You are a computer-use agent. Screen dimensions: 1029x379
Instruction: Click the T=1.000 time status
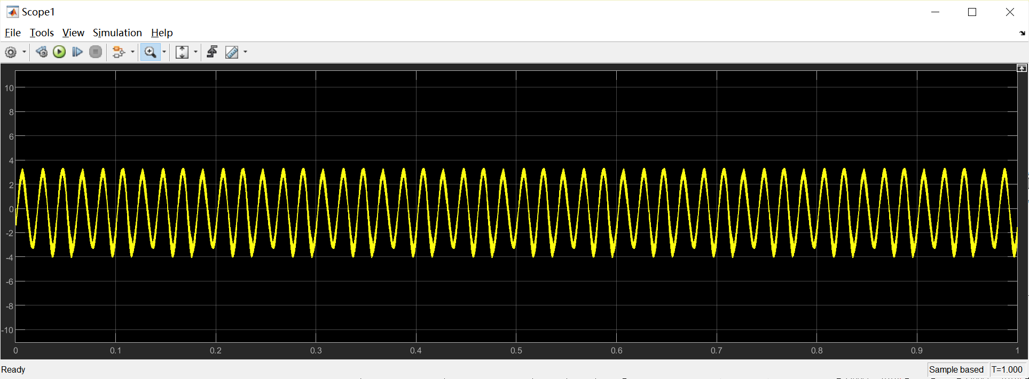pyautogui.click(x=1007, y=369)
